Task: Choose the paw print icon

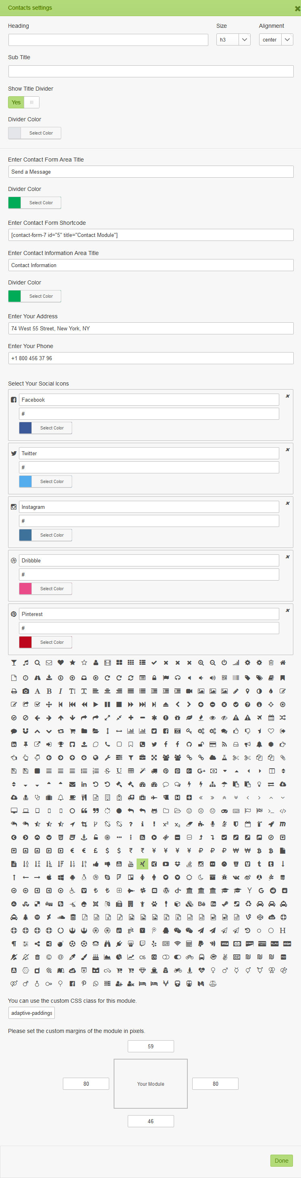Action: tap(154, 904)
